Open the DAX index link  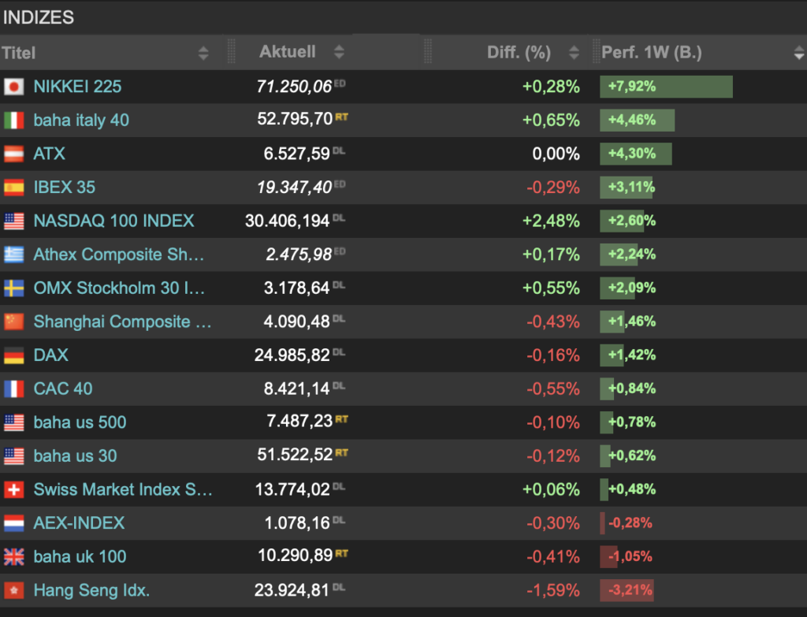coord(51,355)
